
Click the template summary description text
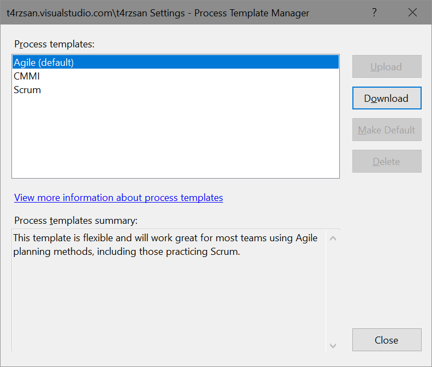164,245
